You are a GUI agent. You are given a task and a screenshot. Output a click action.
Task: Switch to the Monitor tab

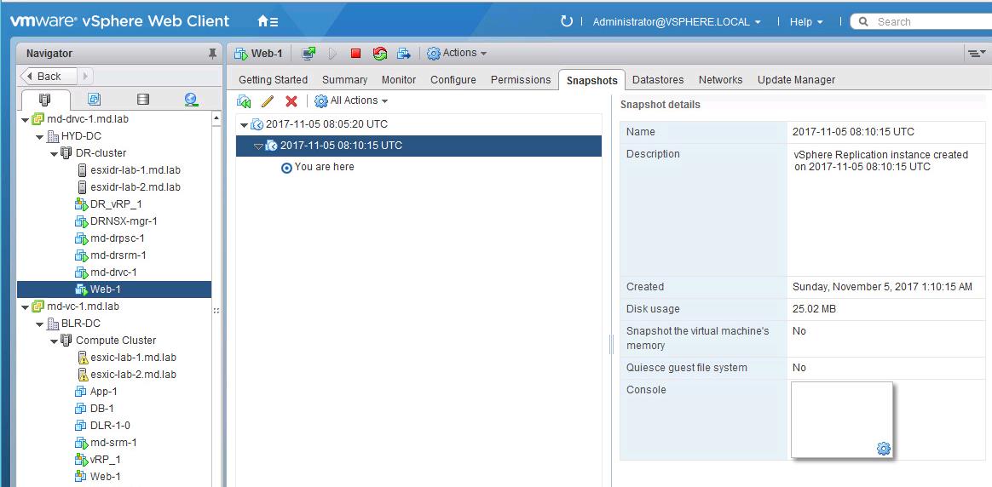coord(399,79)
